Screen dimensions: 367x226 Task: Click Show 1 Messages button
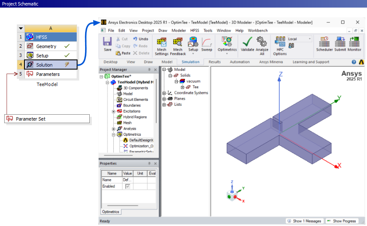[304, 221]
